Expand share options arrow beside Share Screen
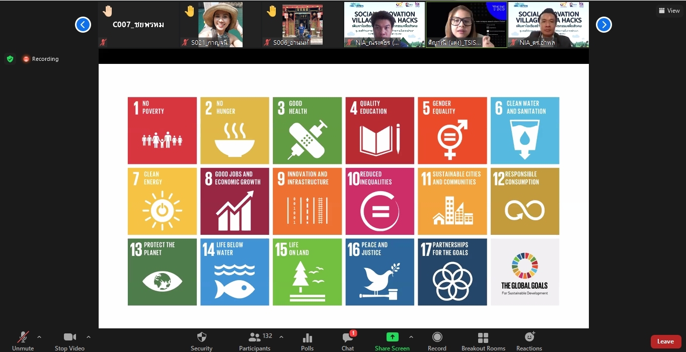 pyautogui.click(x=411, y=337)
